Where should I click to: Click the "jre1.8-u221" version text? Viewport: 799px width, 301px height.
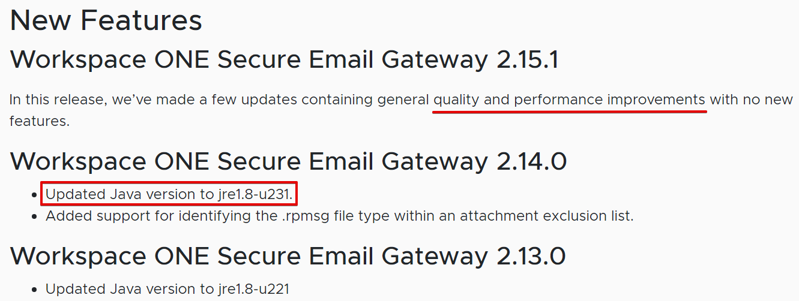(253, 289)
